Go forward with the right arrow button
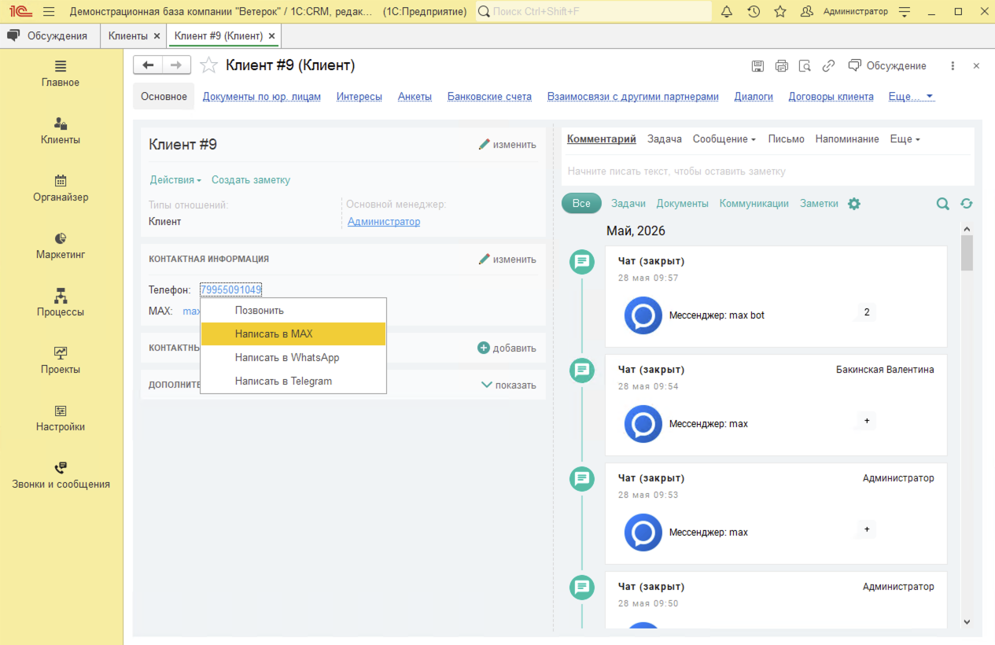This screenshot has width=995, height=645. 176,65
